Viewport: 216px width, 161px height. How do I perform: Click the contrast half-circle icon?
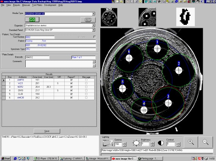point(161,143)
